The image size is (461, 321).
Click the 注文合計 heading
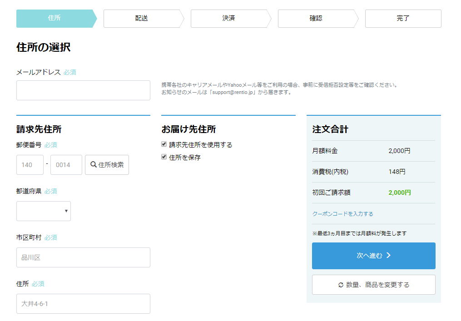click(x=330, y=129)
